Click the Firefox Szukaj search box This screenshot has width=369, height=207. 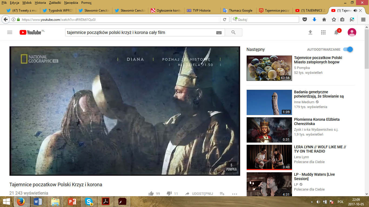[265, 19]
